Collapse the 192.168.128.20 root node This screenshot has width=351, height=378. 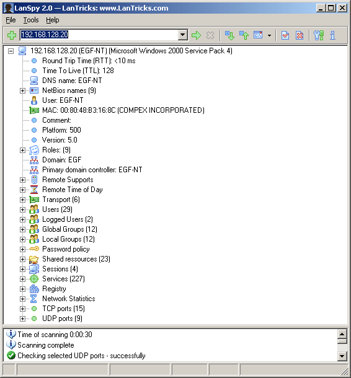coord(11,51)
